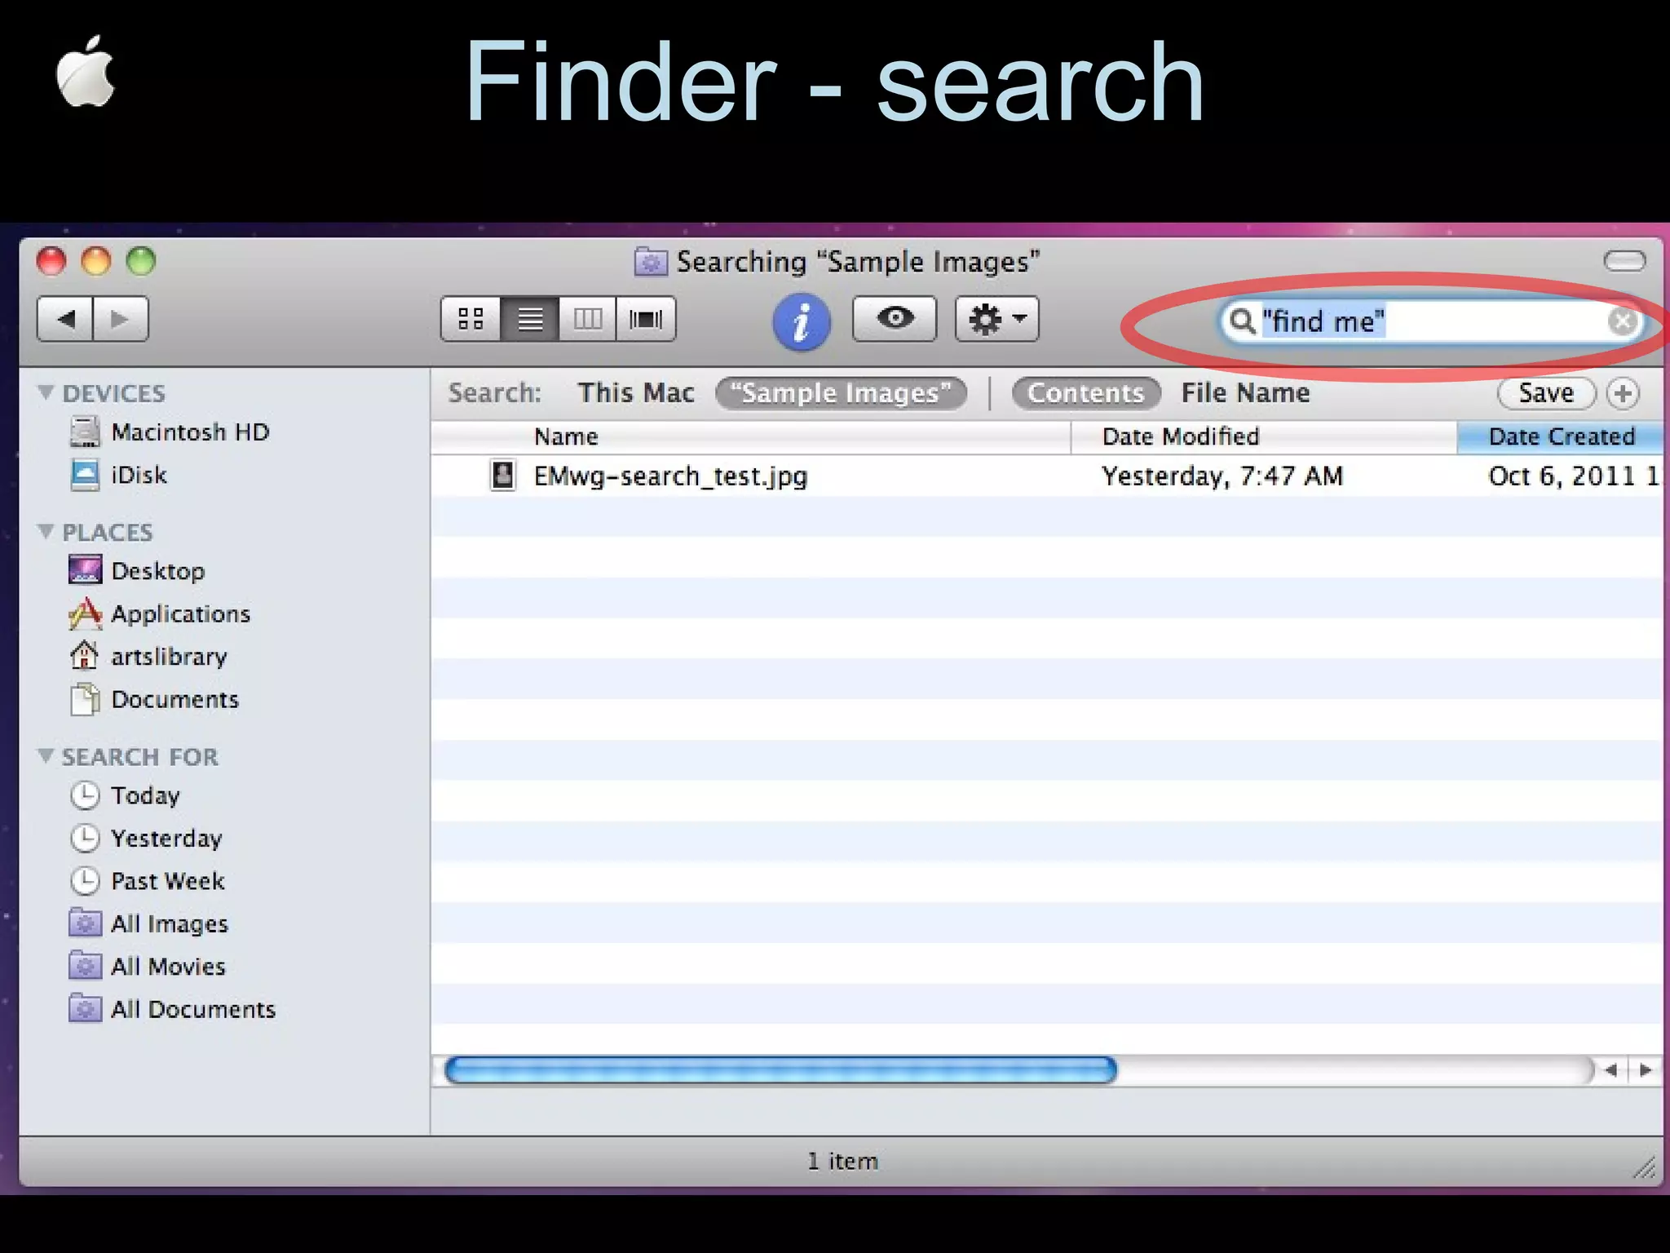
Task: Click the blue horizontal scrollbar thumb
Action: click(x=781, y=1069)
